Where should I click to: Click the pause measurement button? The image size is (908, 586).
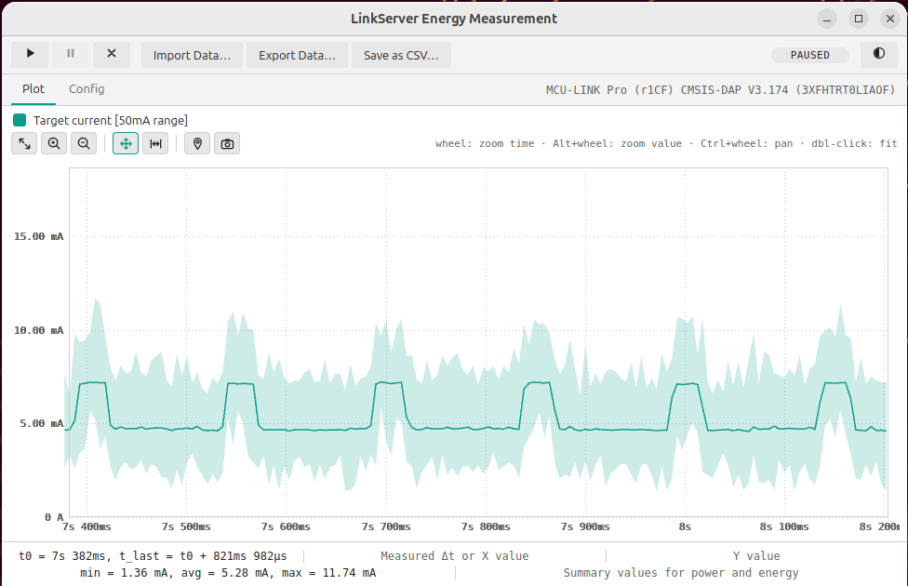point(71,55)
